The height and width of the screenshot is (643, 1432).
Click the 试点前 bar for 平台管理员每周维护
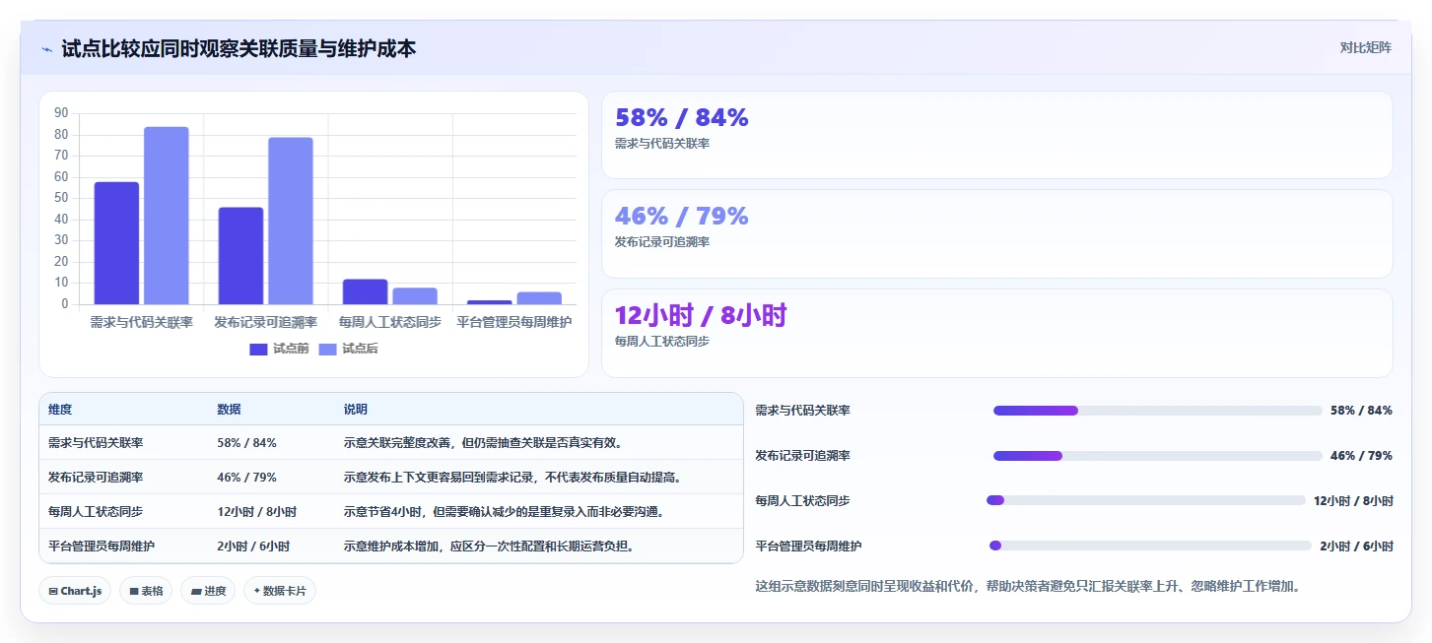(x=489, y=302)
